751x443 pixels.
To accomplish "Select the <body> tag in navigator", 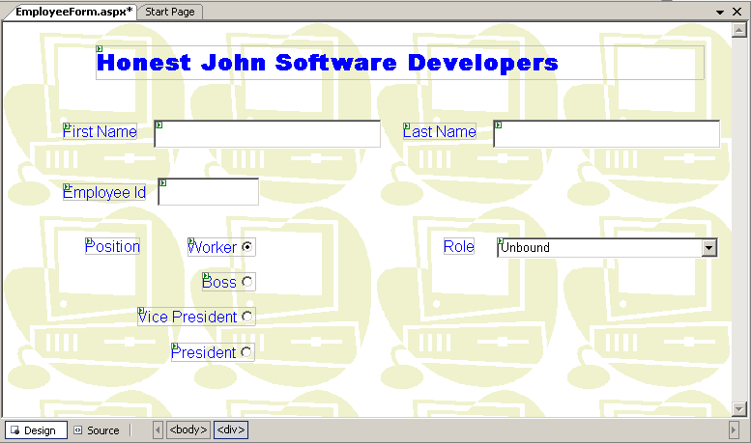I will 188,430.
